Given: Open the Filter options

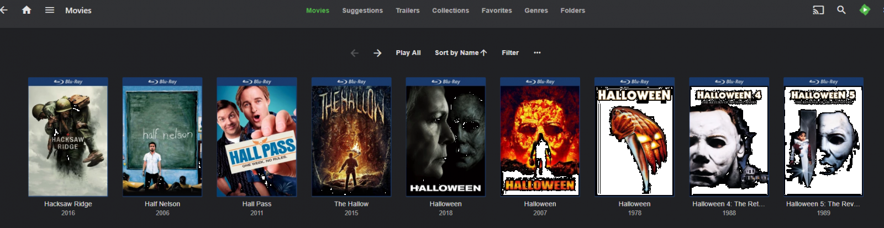Looking at the screenshot, I should point(510,53).
